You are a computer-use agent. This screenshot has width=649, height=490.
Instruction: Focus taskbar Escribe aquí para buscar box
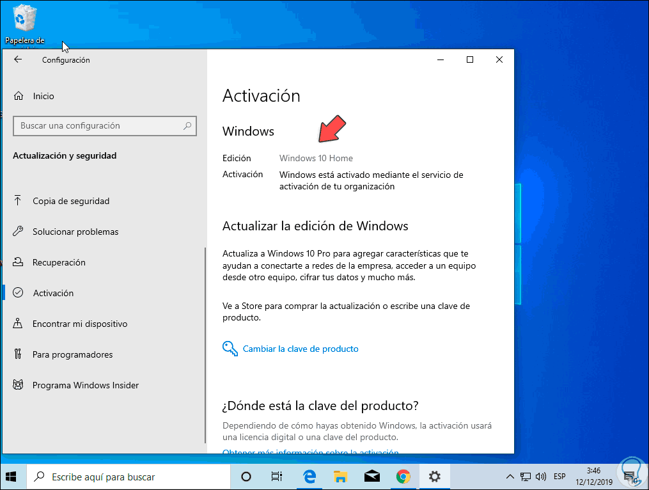pyautogui.click(x=129, y=477)
